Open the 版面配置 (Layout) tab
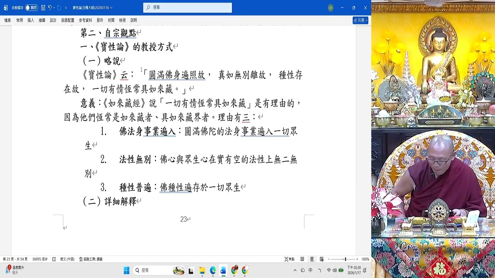 [68, 20]
